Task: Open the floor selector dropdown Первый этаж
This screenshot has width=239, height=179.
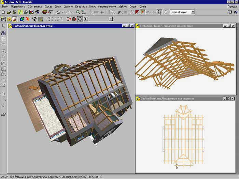Action: (x=193, y=12)
